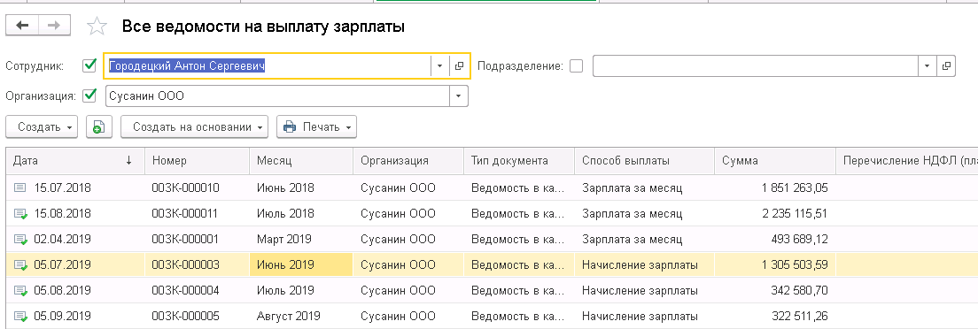Go forward with the right arrow button
Screen dimensions: 978x329
[55, 25]
